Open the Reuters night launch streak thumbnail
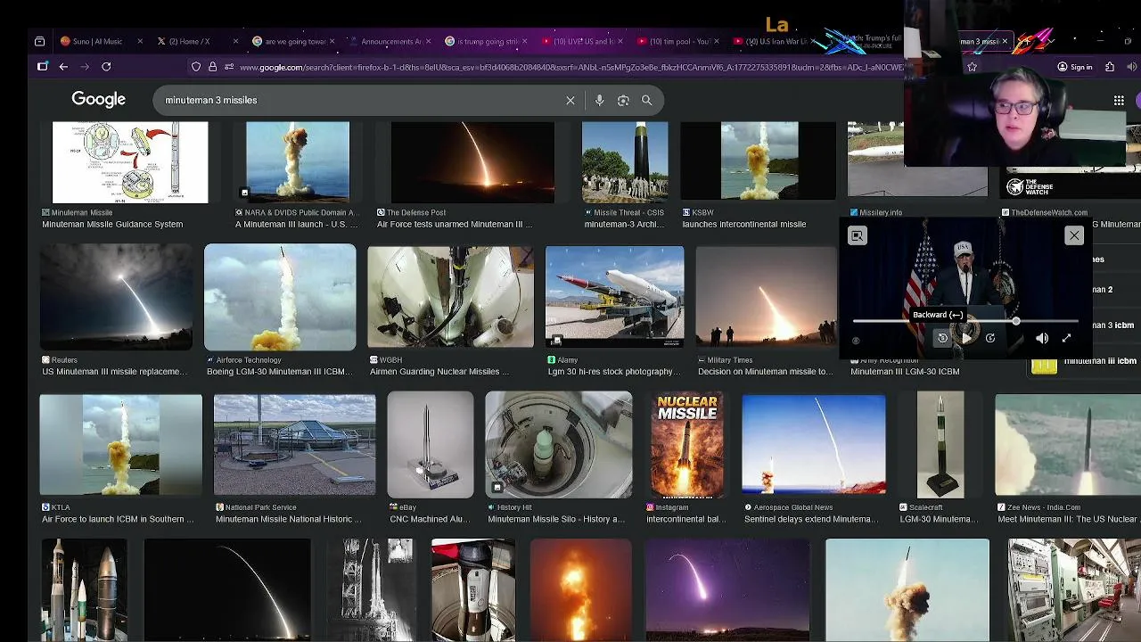The image size is (1141, 642). click(x=116, y=297)
